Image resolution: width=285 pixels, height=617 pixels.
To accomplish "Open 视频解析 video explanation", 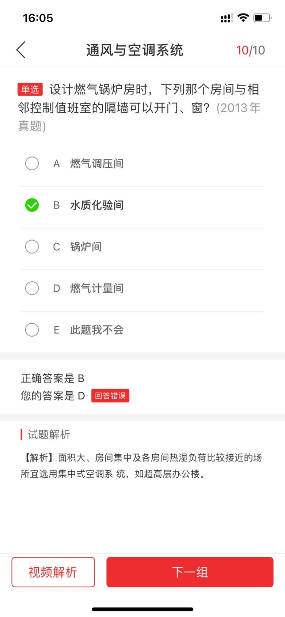I will (x=53, y=572).
